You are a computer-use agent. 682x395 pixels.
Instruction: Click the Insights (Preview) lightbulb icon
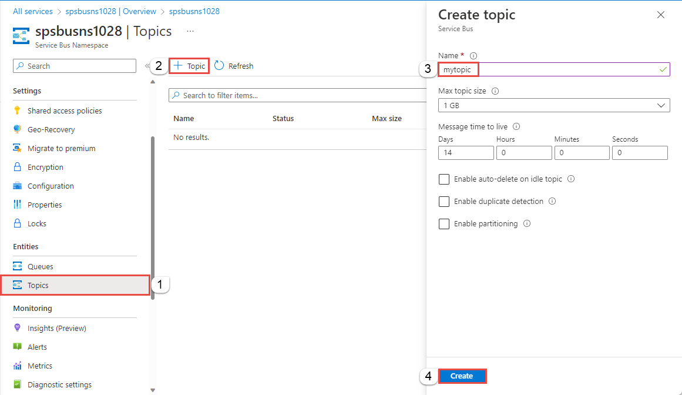click(17, 329)
